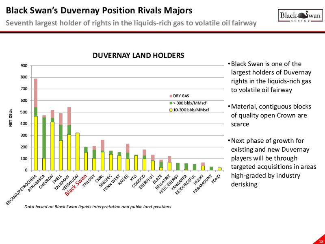The height and width of the screenshot is (244, 325).
Task: Click the DRY GAS legend swatch
Action: (x=171, y=96)
